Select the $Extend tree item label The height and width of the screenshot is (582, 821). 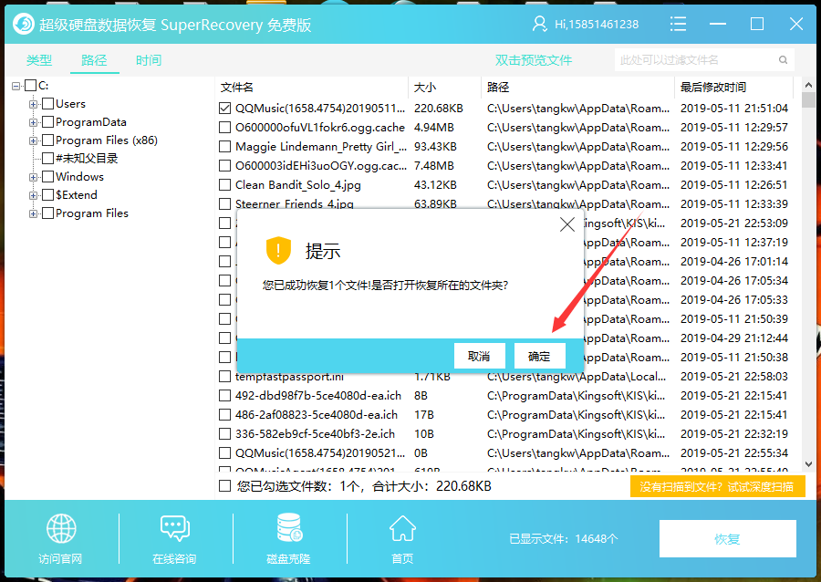point(77,194)
